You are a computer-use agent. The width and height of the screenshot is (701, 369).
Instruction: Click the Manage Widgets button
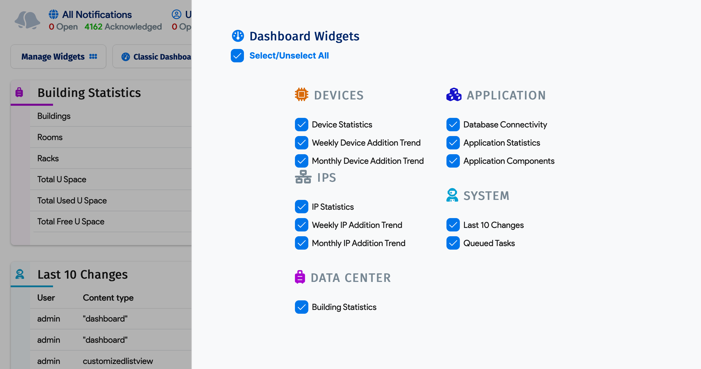pos(58,56)
